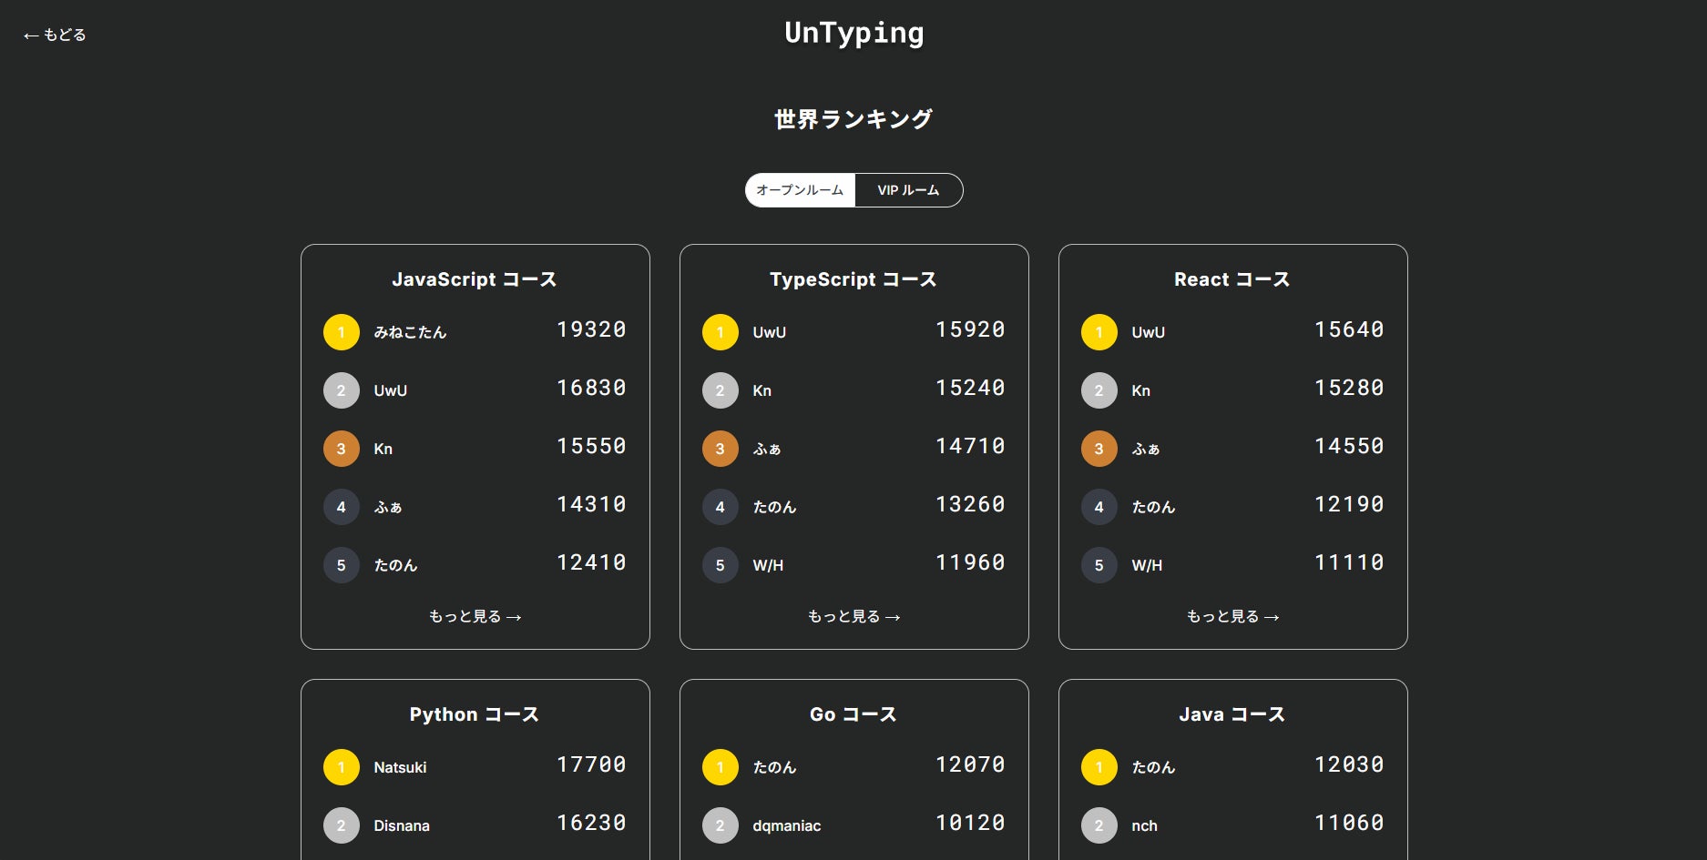Select player Natsuki in Python ranking
Viewport: 1707px width, 860px height.
click(x=400, y=768)
